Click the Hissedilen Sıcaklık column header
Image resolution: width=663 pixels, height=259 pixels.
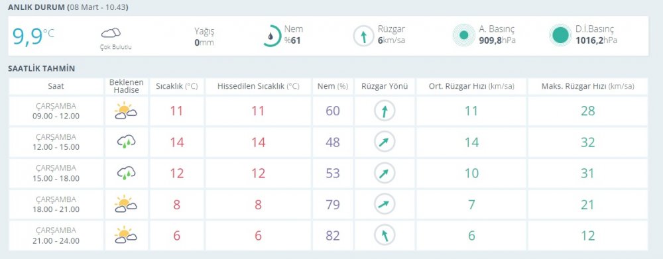[259, 86]
